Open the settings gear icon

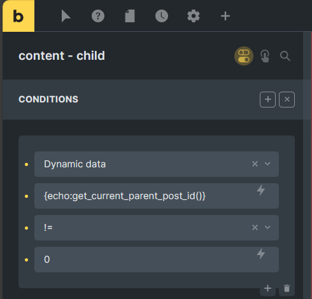pos(194,16)
